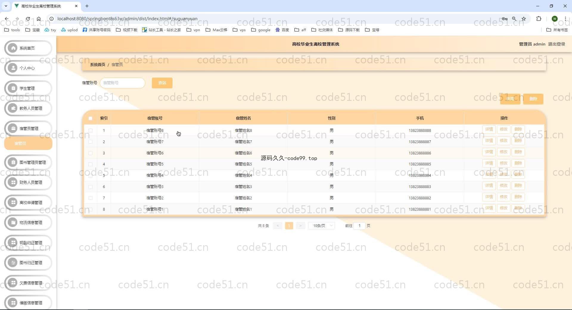Open the 站长工具 - 站长之家 bookmark
The width and height of the screenshot is (572, 310).
pyautogui.click(x=162, y=30)
